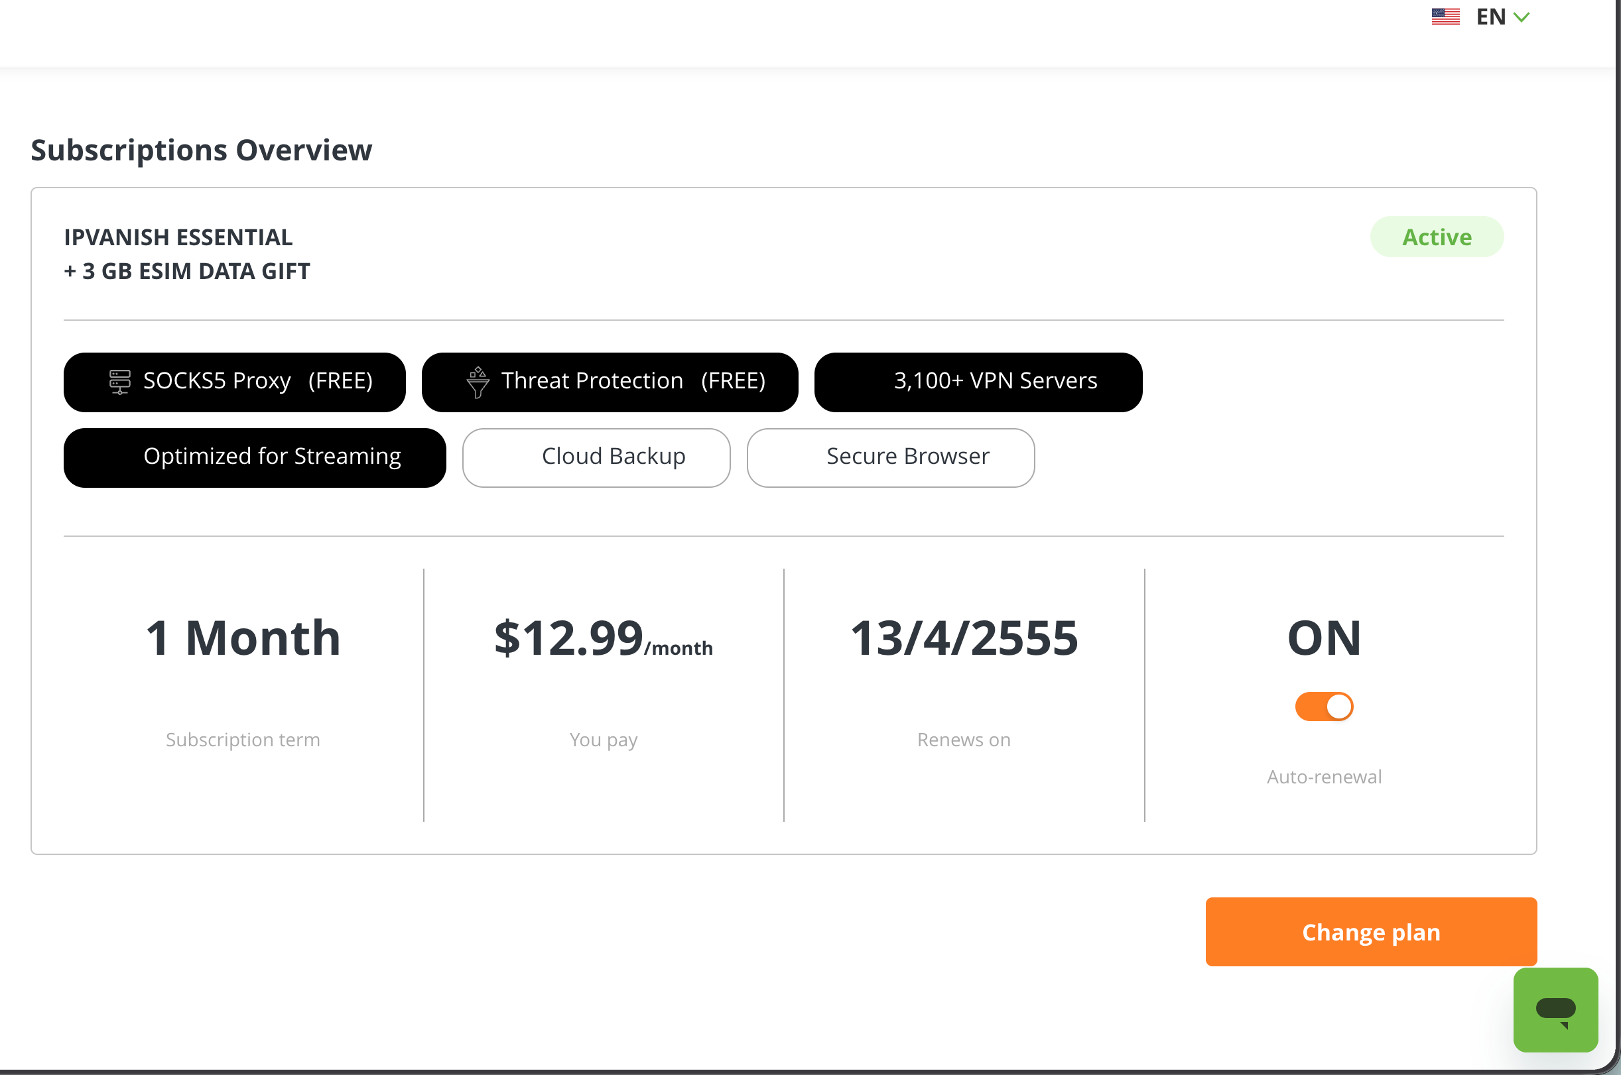This screenshot has height=1075, width=1621.
Task: Select the Secure Browser pill
Action: click(889, 457)
